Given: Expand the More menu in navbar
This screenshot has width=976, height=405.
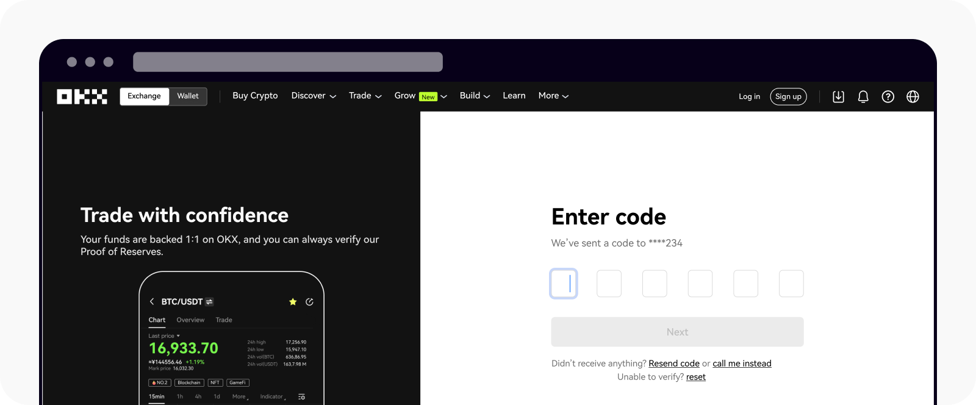Looking at the screenshot, I should pos(553,96).
